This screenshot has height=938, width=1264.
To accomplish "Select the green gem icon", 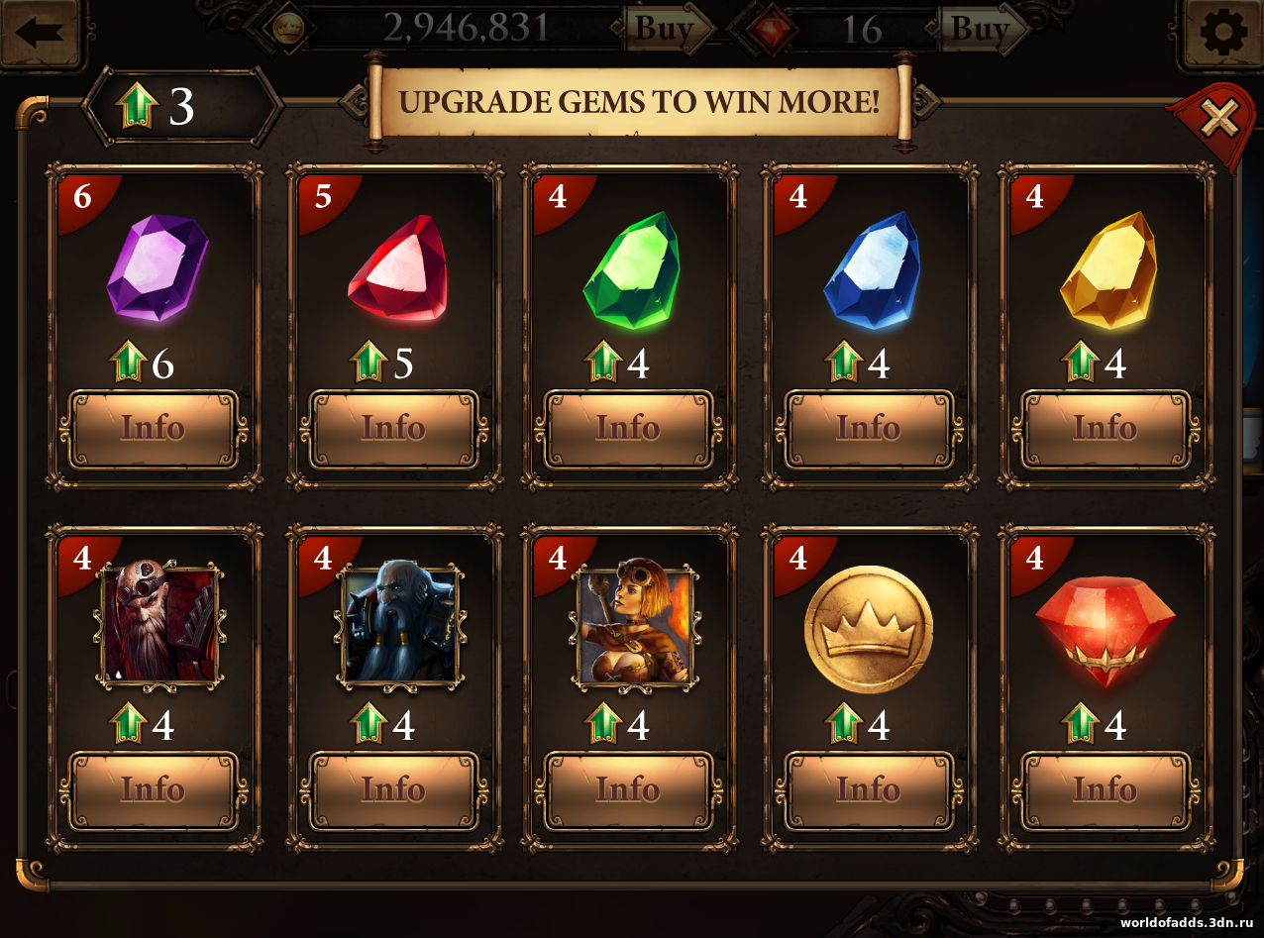I will (x=632, y=267).
